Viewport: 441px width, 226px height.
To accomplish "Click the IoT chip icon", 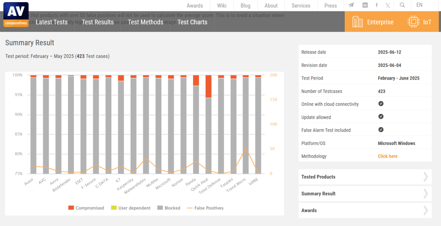I will pos(413,22).
